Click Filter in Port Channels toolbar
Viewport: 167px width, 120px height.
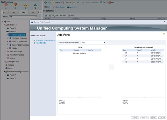pyautogui.click(x=55, y=16)
